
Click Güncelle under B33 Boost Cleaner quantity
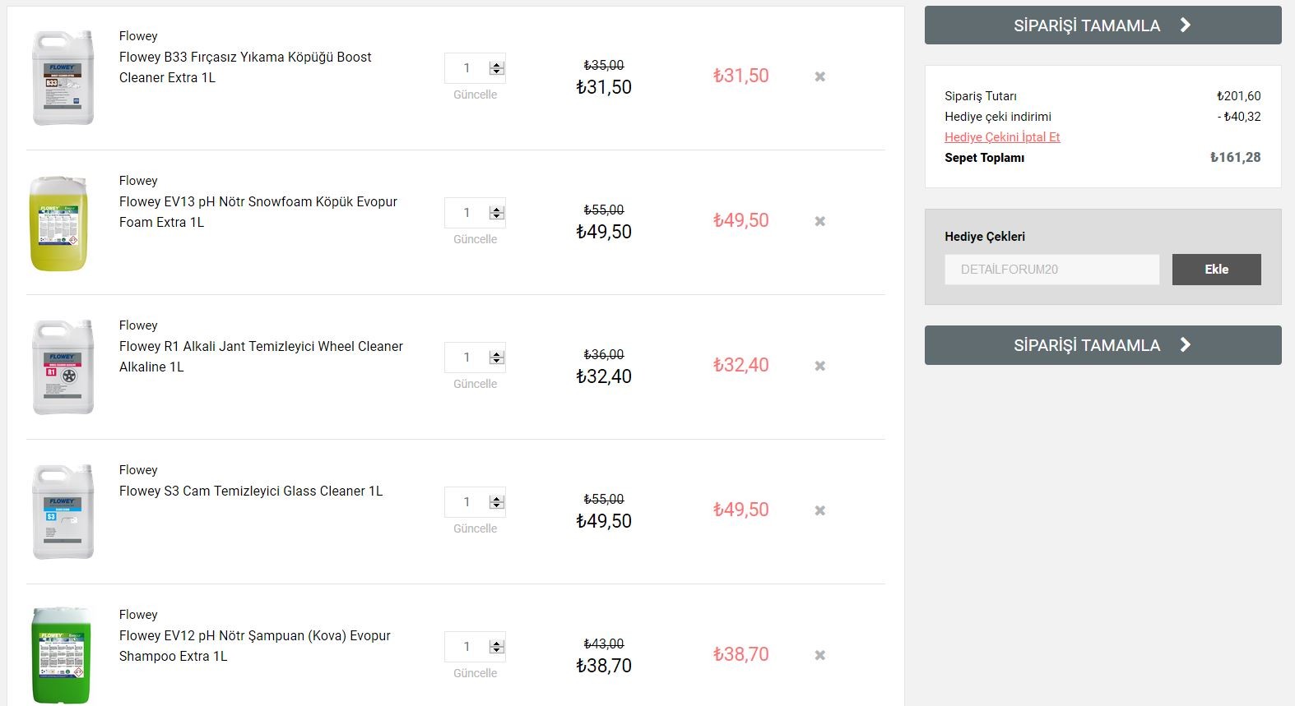[475, 95]
